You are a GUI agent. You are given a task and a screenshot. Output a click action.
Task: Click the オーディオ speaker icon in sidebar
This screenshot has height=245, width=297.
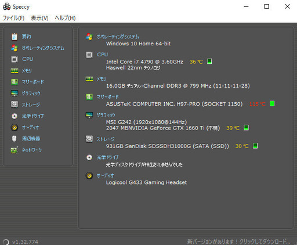click(15, 127)
